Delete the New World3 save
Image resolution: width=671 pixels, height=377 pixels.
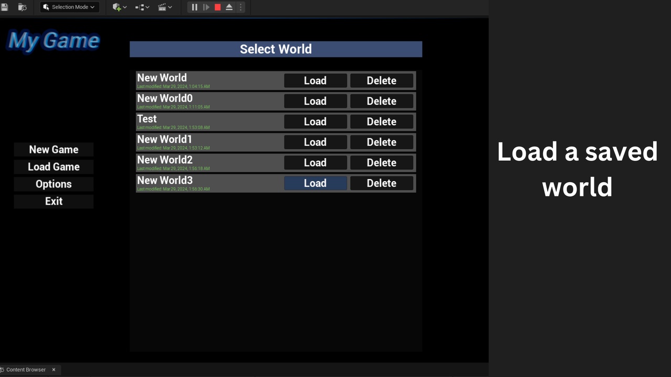click(382, 183)
